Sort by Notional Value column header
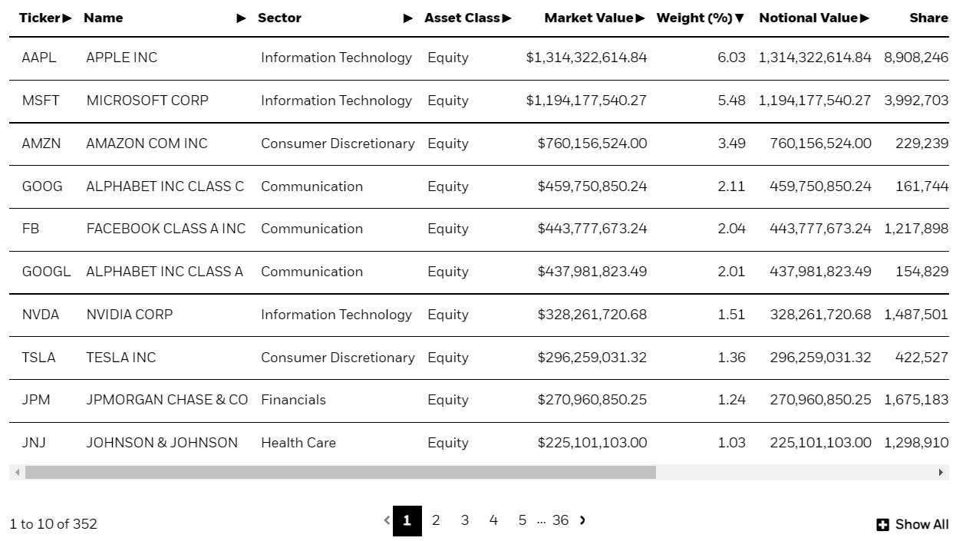 coord(814,18)
